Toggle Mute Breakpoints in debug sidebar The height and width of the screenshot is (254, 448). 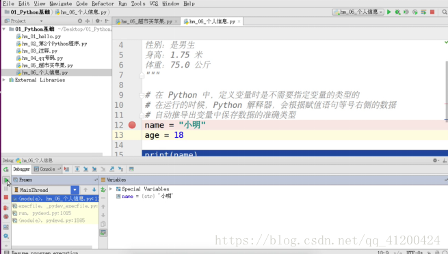(x=6, y=216)
